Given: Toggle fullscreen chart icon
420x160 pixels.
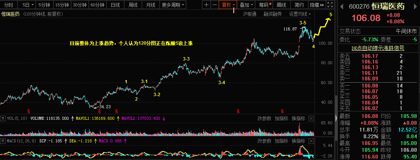Looking at the screenshot, I should (330, 5).
